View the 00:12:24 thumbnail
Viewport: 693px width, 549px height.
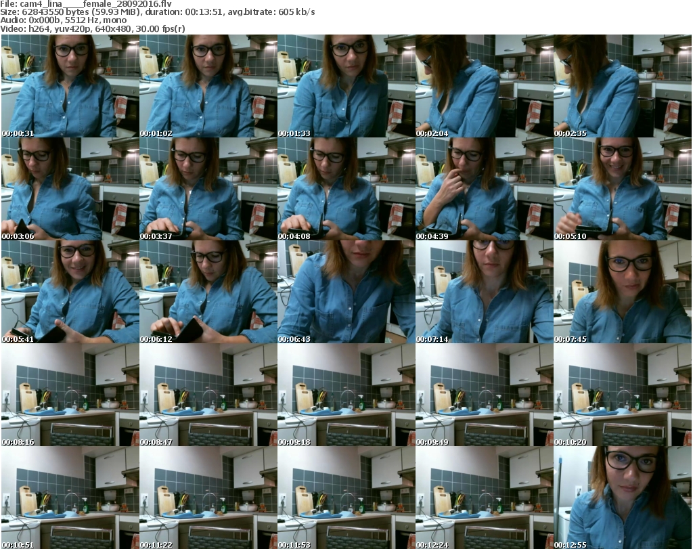coord(485,498)
